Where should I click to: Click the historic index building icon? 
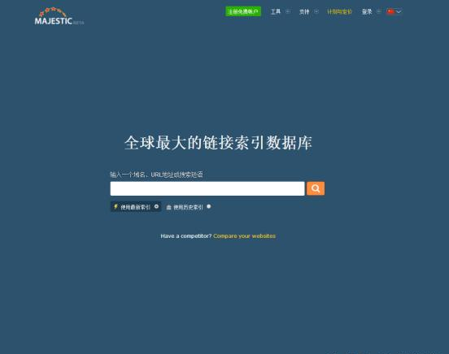[168, 207]
